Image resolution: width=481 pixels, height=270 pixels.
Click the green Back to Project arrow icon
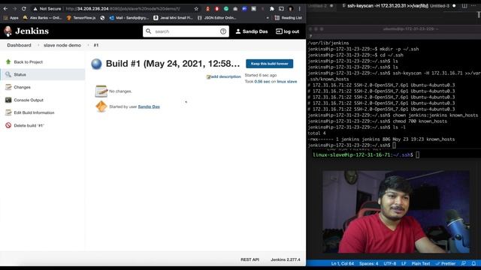coord(8,61)
